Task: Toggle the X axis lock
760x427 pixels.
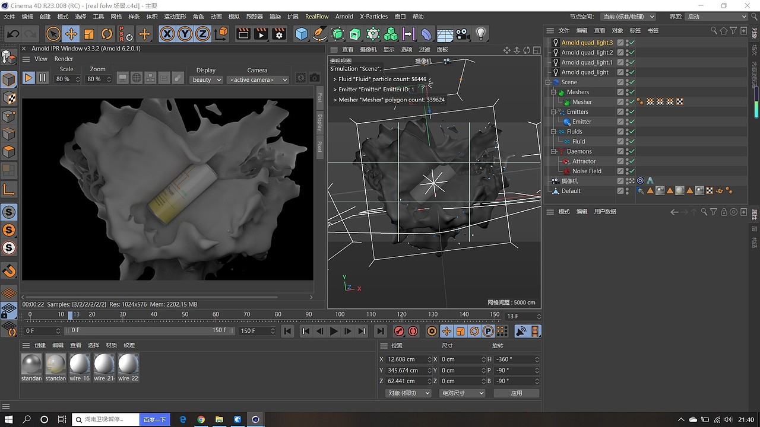Action: 167,34
